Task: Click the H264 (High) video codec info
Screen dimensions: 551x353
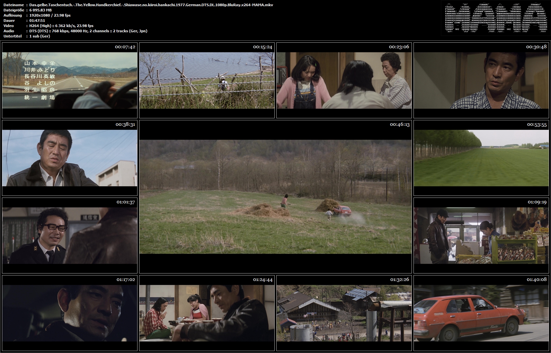Action: (x=61, y=26)
